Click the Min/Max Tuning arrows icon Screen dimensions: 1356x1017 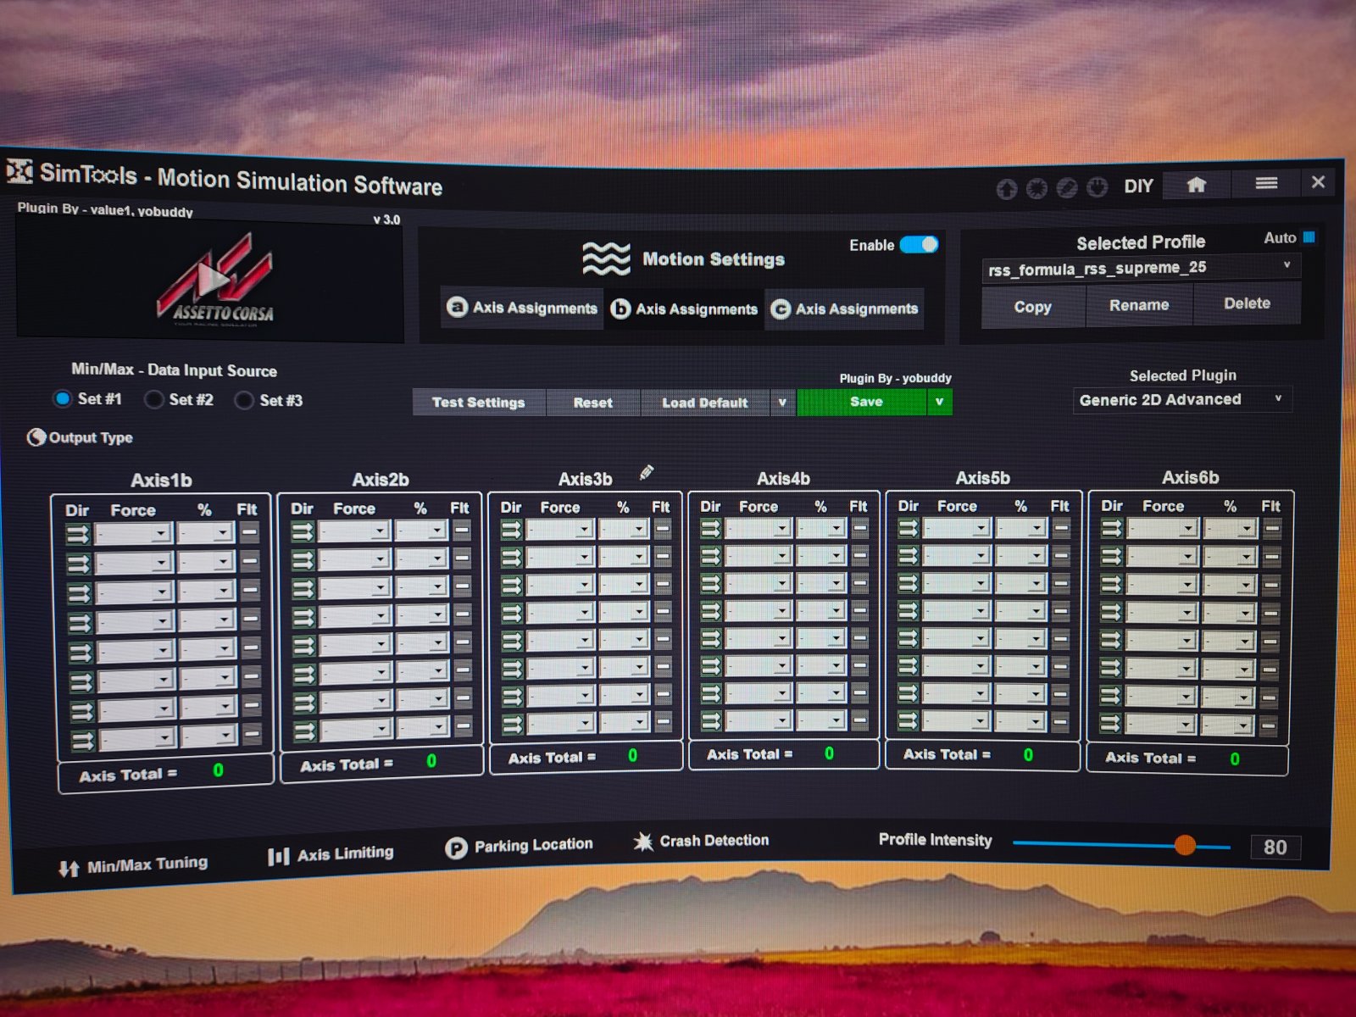pos(69,869)
